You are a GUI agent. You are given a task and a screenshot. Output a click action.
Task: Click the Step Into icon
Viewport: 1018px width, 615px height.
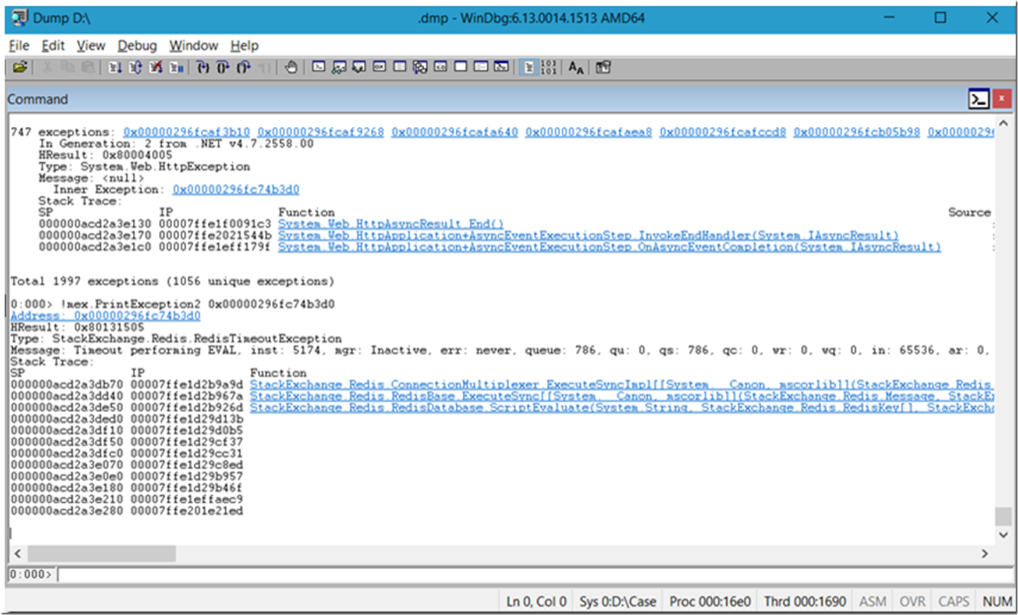click(x=203, y=67)
